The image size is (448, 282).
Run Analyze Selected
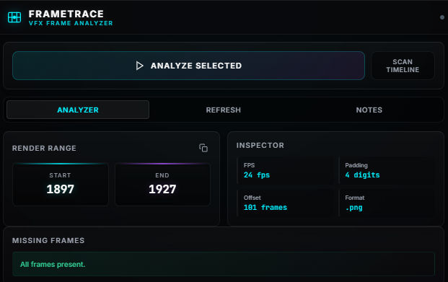(188, 66)
